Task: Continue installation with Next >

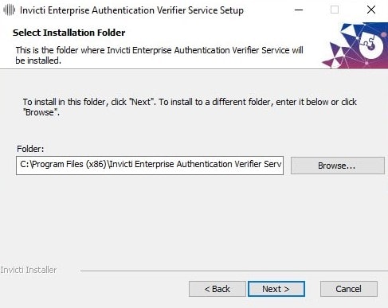Action: tap(276, 289)
